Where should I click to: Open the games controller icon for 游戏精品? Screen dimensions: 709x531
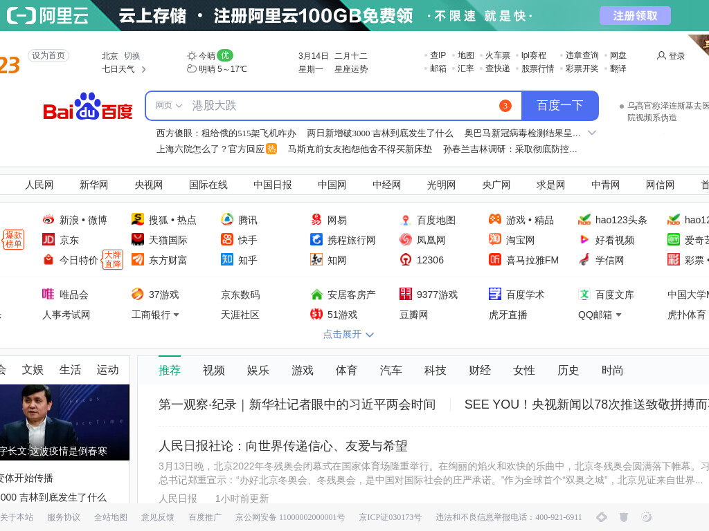pyautogui.click(x=494, y=219)
